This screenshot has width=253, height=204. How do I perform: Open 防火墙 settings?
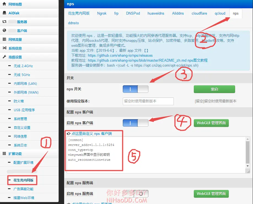[x=19, y=101]
